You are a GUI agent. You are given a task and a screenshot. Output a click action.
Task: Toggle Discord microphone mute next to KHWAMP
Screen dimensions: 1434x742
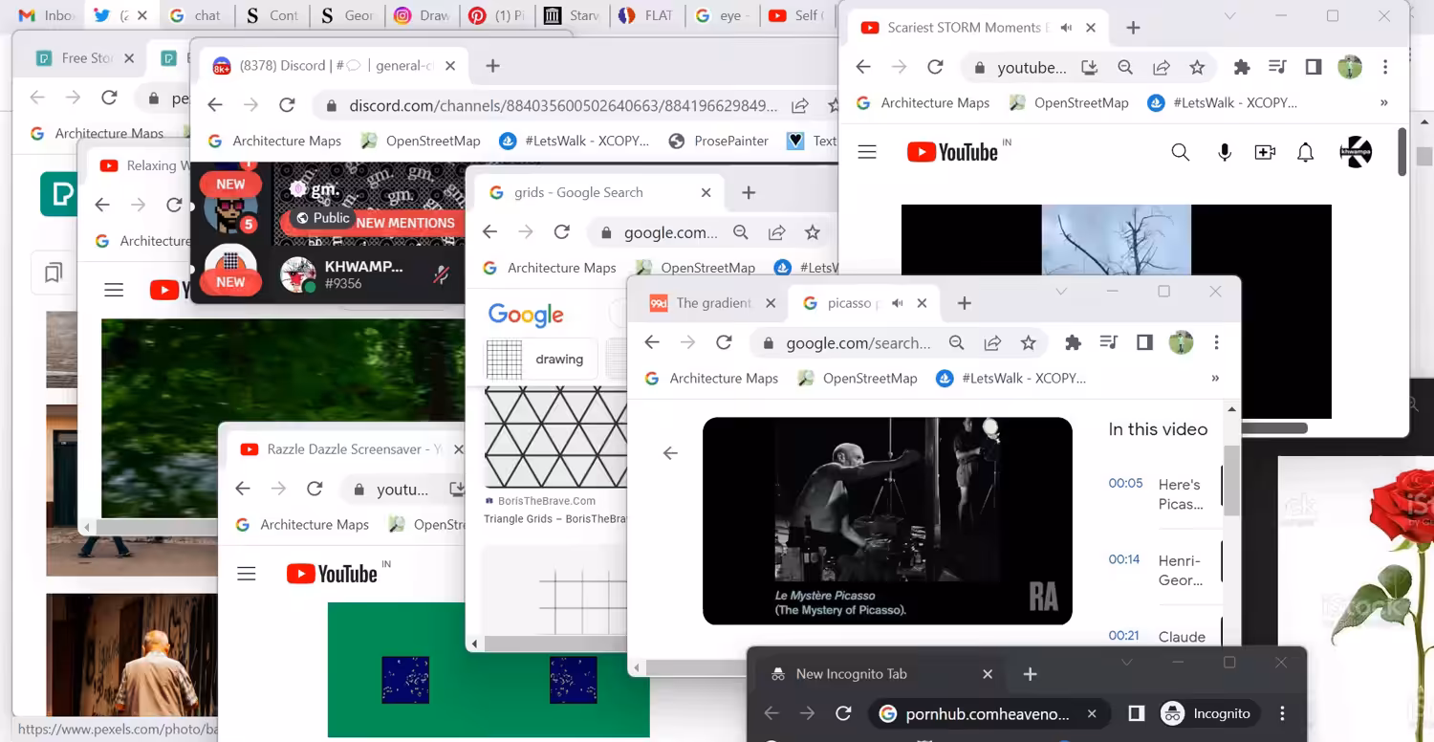(441, 274)
